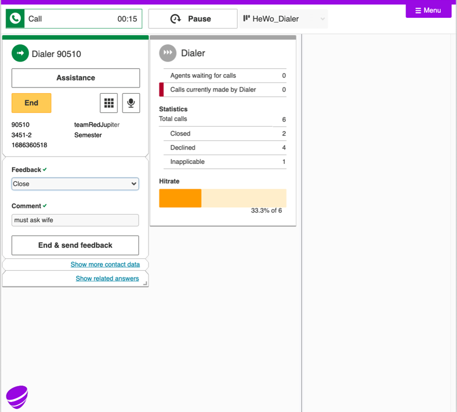Screen dimensions: 457x412
Task: Click End & send feedback button
Action: point(75,245)
